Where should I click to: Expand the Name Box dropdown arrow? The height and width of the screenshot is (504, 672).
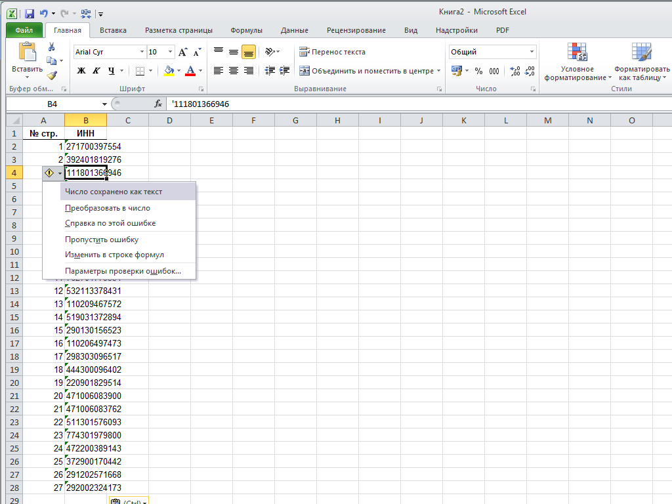tap(104, 104)
